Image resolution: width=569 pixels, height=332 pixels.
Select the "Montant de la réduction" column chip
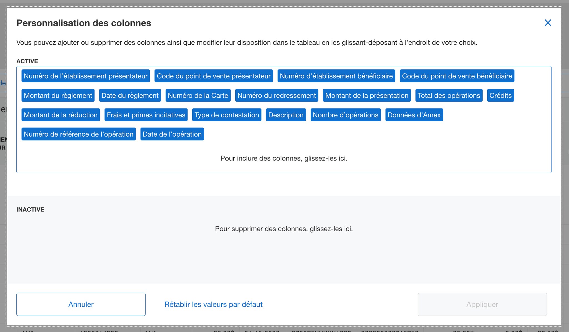click(61, 115)
